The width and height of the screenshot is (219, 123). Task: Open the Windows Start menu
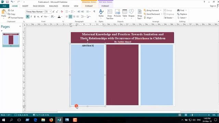point(3,120)
